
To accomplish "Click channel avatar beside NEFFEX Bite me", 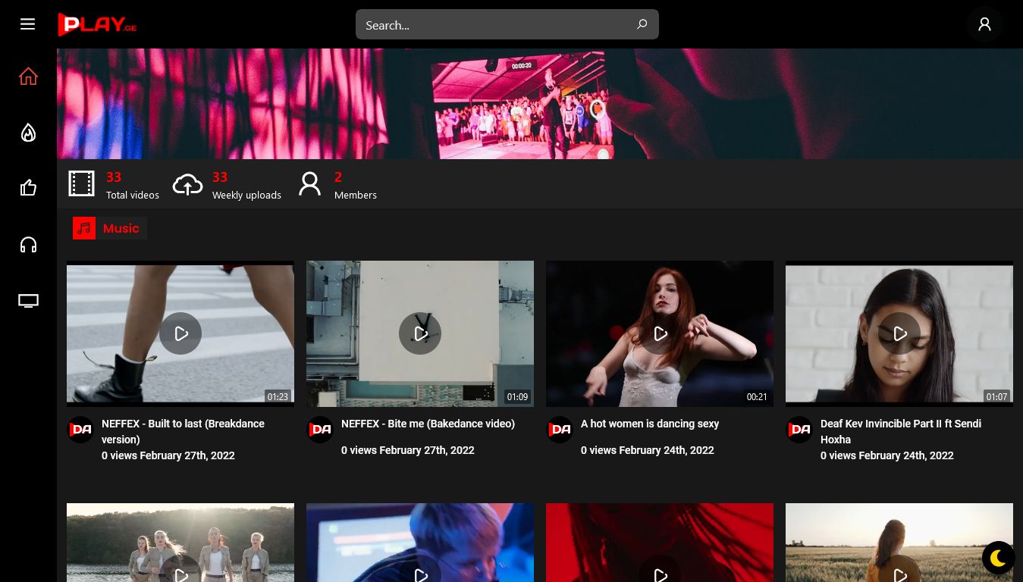I will (x=320, y=430).
